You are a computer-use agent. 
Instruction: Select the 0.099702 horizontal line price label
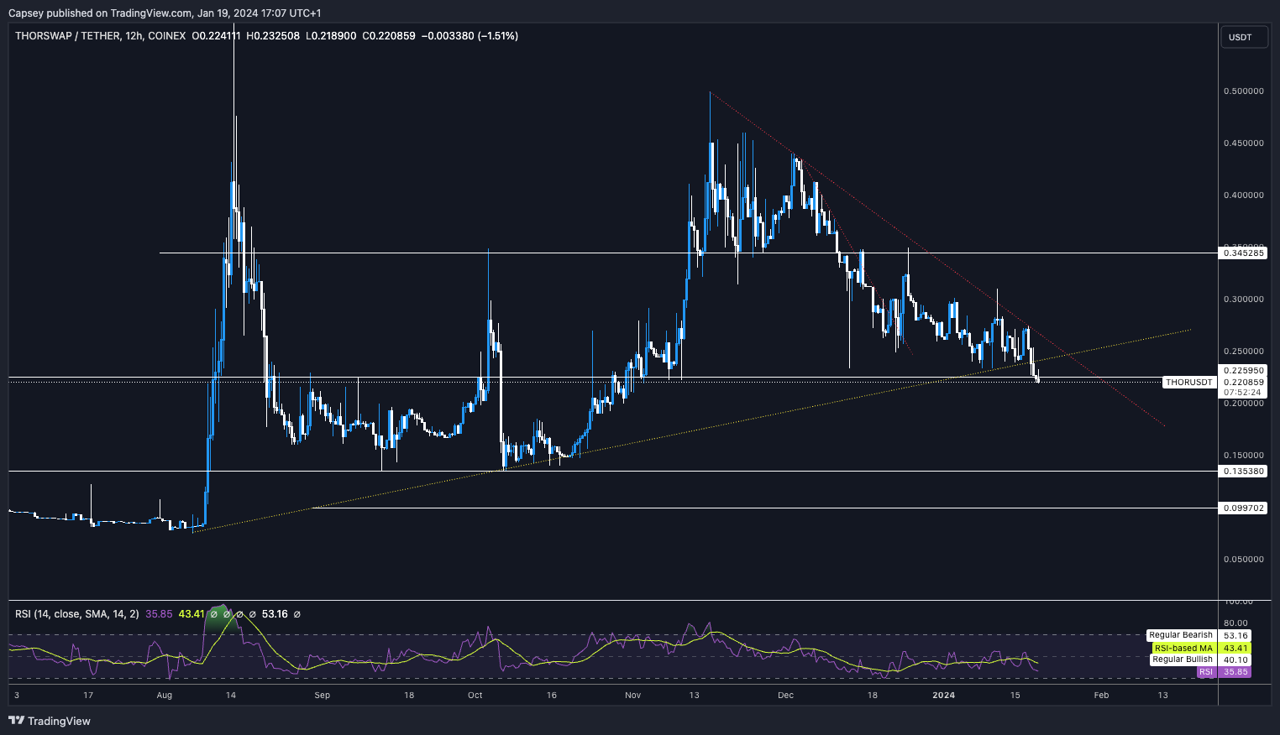point(1243,508)
